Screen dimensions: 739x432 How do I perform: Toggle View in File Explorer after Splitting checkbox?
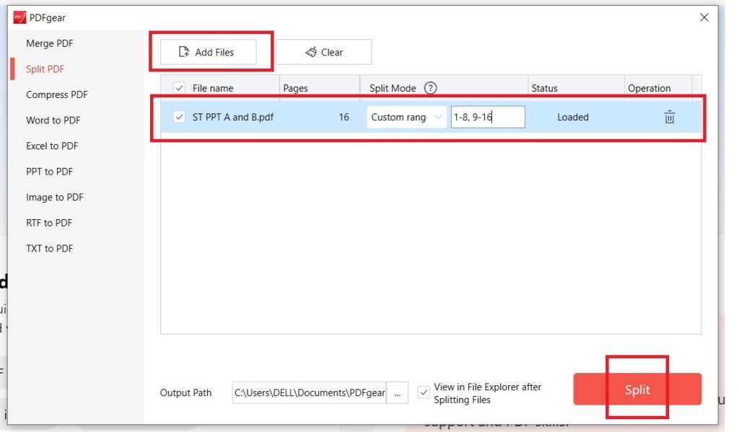click(x=424, y=393)
